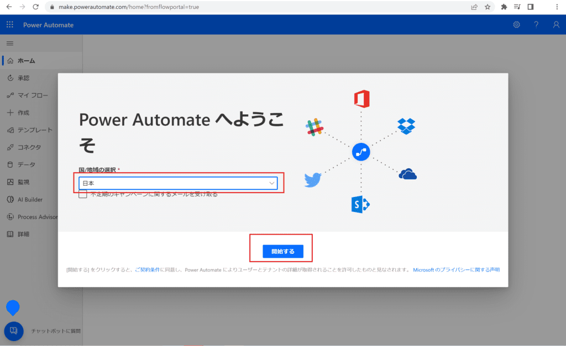Collapse the hamburger navigation menu

coord(9,43)
